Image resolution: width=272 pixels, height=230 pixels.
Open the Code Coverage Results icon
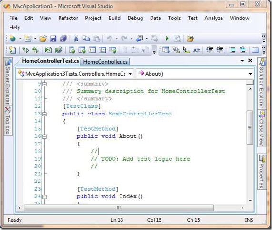click(102, 50)
